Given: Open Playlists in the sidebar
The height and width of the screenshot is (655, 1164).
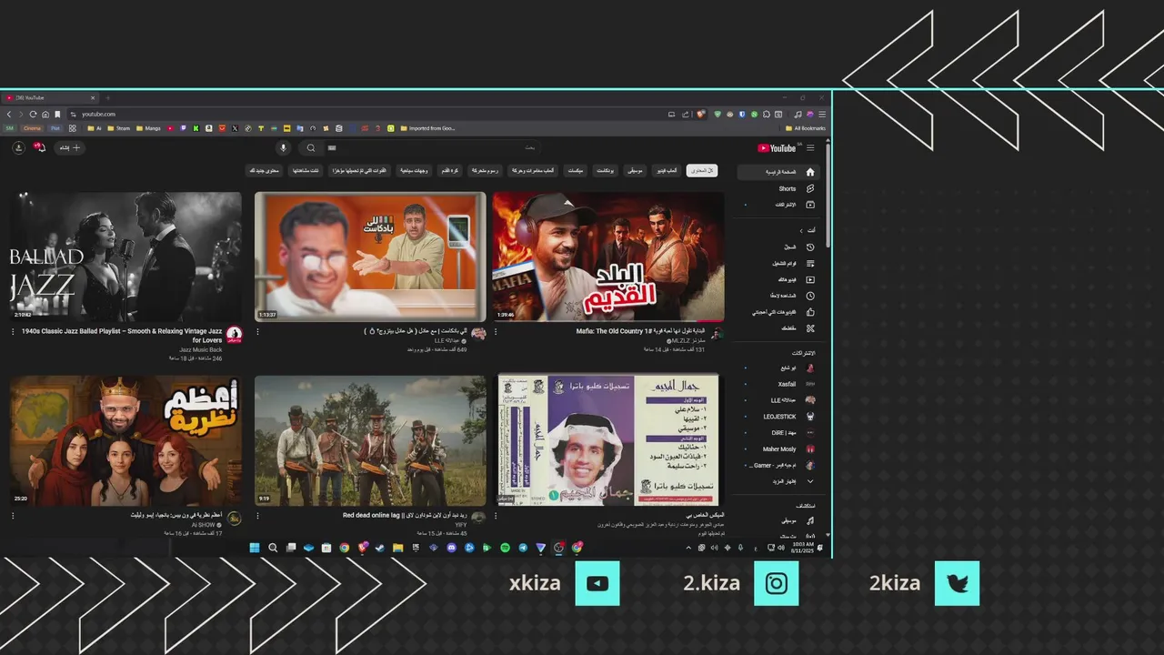Looking at the screenshot, I should coord(778,263).
